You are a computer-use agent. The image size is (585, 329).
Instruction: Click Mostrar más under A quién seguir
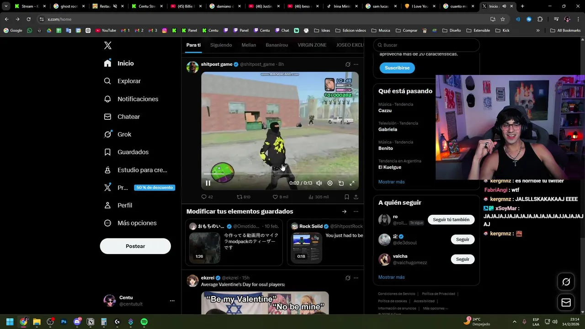coord(391,277)
